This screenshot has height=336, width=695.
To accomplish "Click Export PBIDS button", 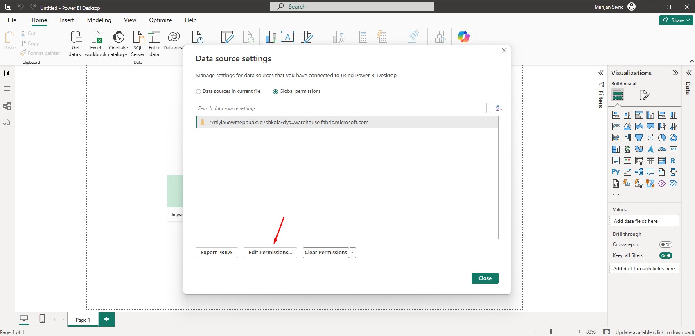I will click(217, 253).
